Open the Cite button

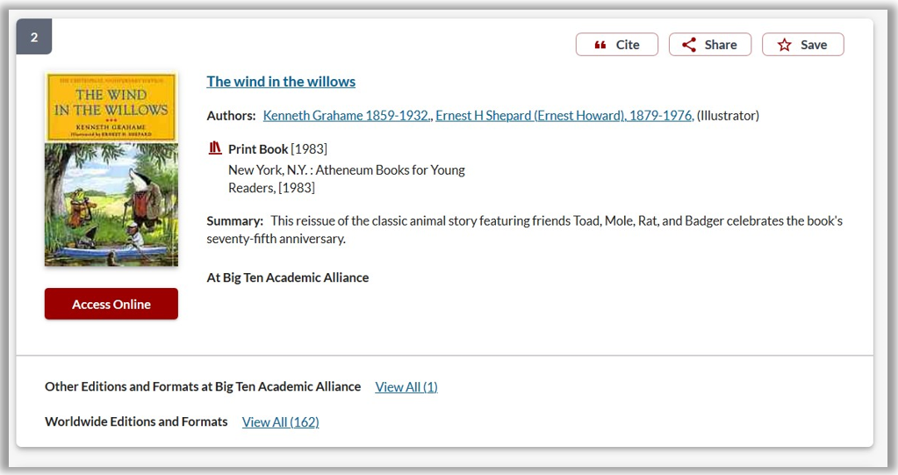617,45
